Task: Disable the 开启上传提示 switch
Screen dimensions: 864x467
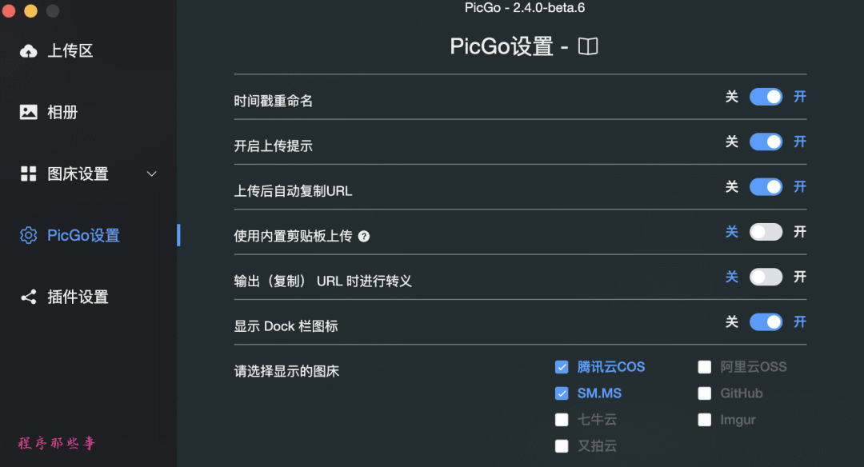Action: [x=766, y=142]
